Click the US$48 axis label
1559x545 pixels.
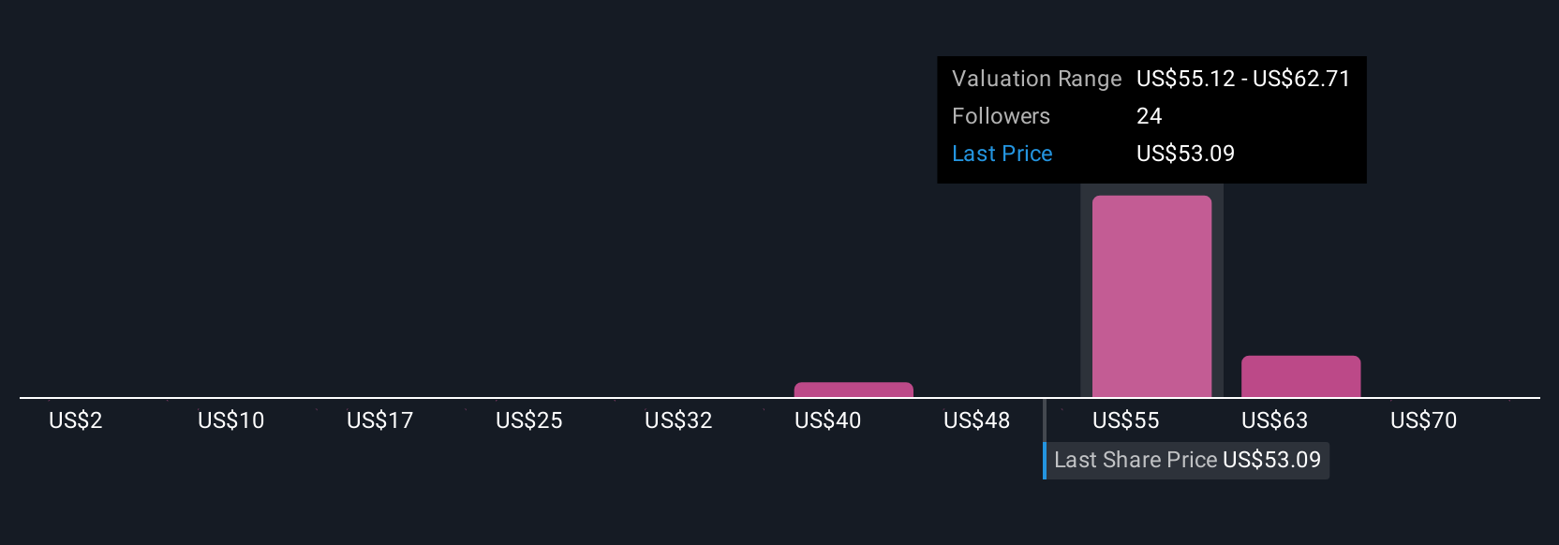[x=976, y=420]
